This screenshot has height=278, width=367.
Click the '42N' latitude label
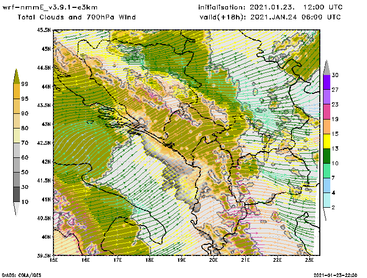(46, 162)
